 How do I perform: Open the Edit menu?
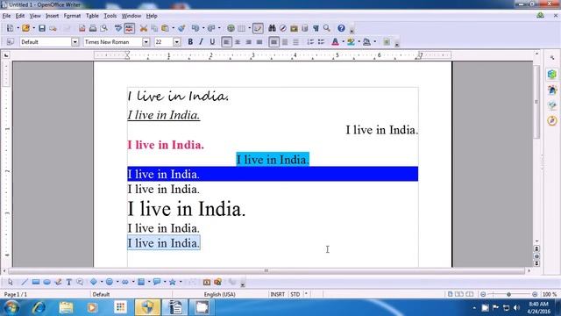pos(20,16)
